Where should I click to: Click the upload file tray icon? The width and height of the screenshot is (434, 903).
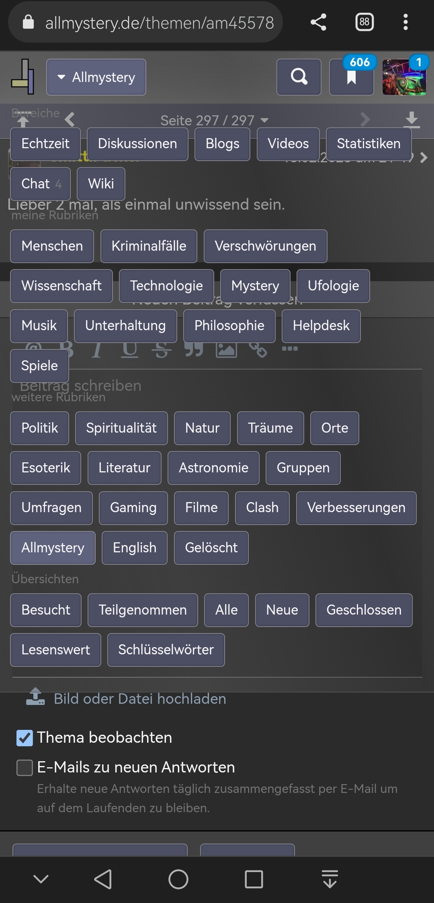(x=35, y=697)
